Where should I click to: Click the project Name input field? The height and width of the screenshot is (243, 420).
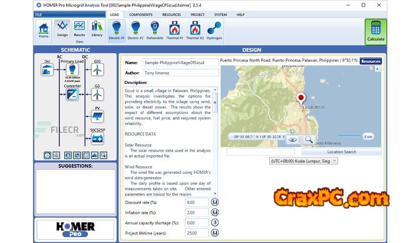180,63
